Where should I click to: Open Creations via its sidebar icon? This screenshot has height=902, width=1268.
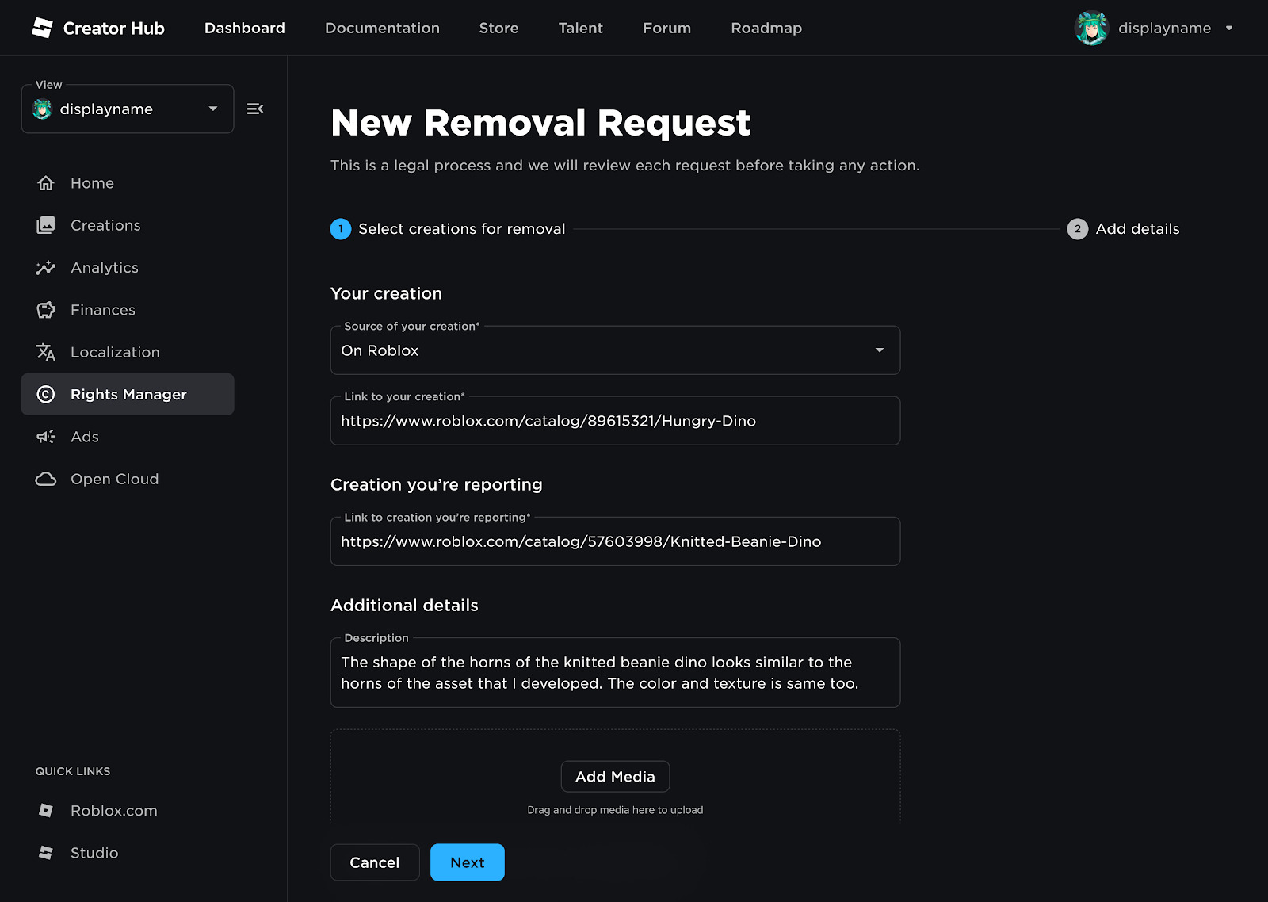46,225
